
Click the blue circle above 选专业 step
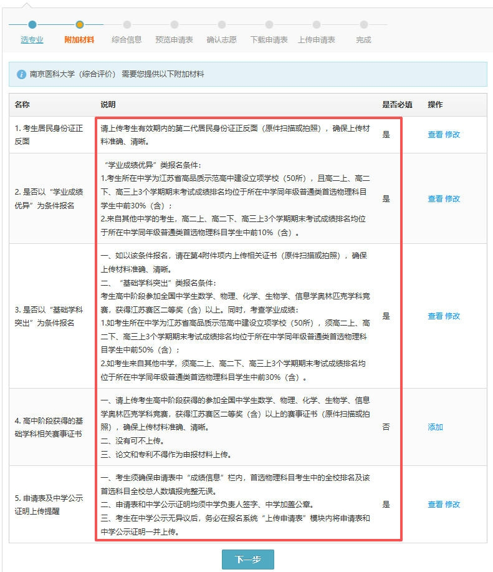pyautogui.click(x=32, y=25)
